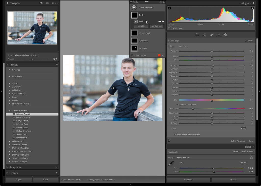Click the Subtract button in Masks

click(x=157, y=26)
